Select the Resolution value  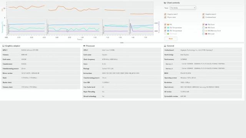(x=185, y=82)
